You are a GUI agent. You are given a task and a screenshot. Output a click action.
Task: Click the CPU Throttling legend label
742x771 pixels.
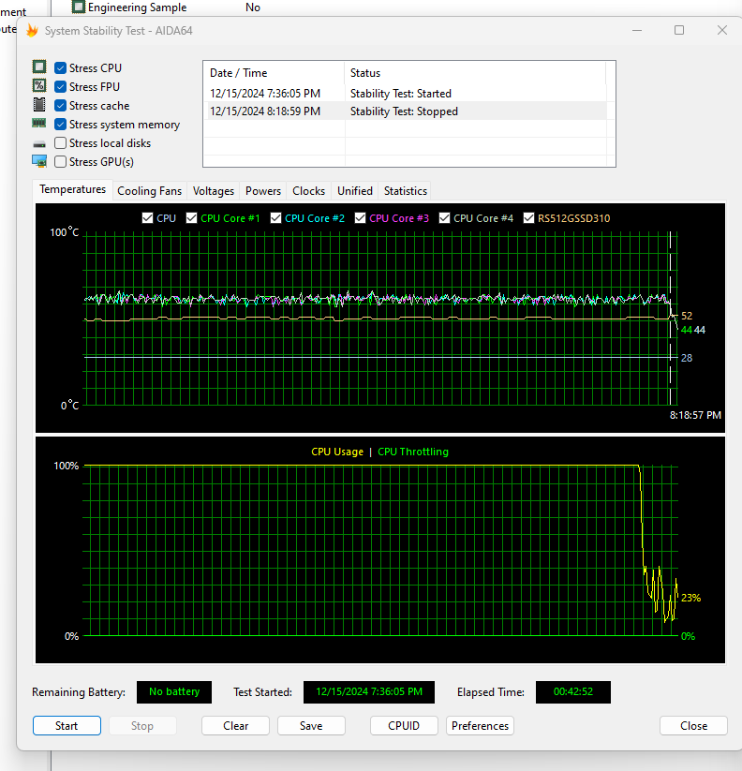click(x=413, y=452)
